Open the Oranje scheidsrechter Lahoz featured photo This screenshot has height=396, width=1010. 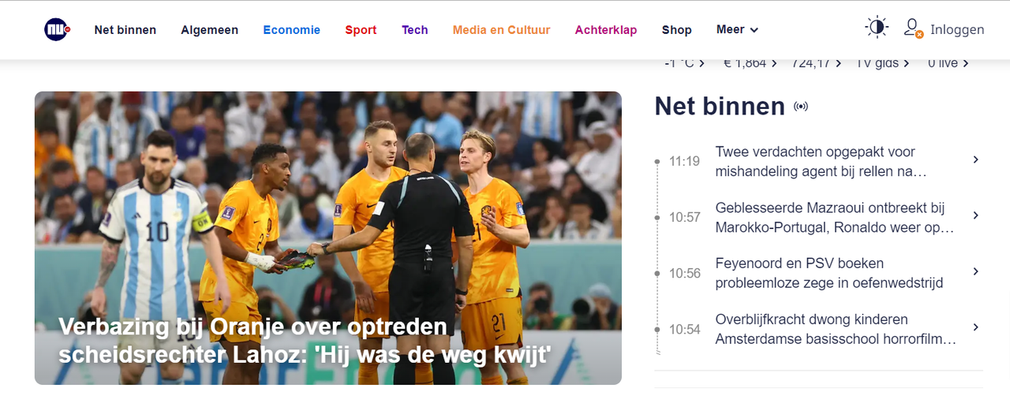click(328, 237)
